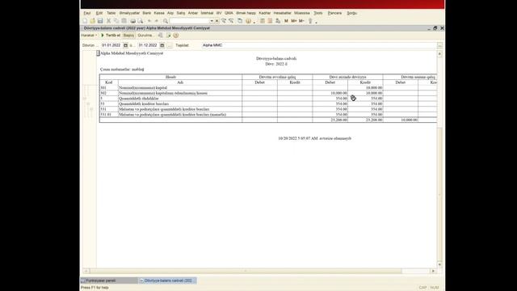Click the Təşkilat field showing Alpha MMC
This screenshot has width=517, height=291.
[319, 45]
